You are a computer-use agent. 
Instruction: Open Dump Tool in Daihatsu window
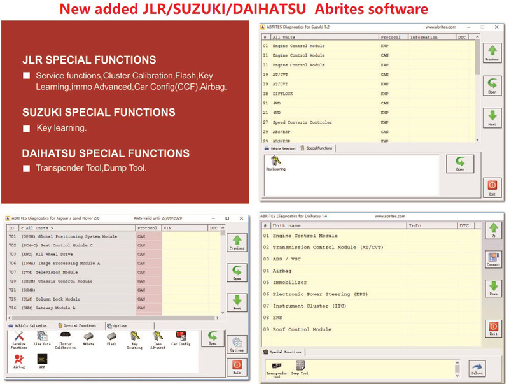point(300,368)
